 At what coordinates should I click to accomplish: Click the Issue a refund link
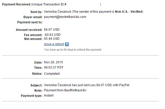pos(54,44)
